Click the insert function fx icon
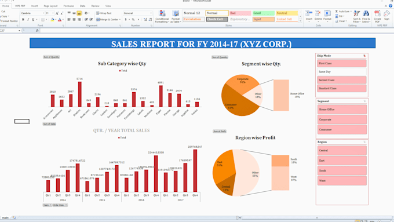This screenshot has height=222, width=394. coord(37,30)
